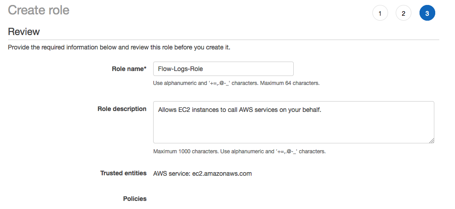Image resolution: width=455 pixels, height=209 pixels.
Task: Click the 'Provide the required information' instruction text
Action: click(119, 47)
